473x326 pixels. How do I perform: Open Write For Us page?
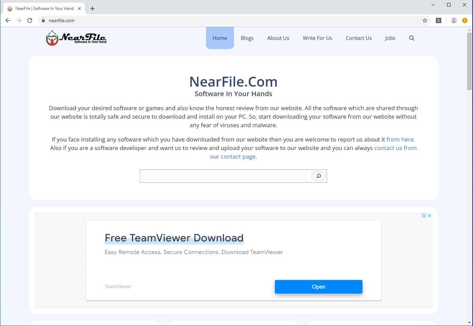coord(317,38)
